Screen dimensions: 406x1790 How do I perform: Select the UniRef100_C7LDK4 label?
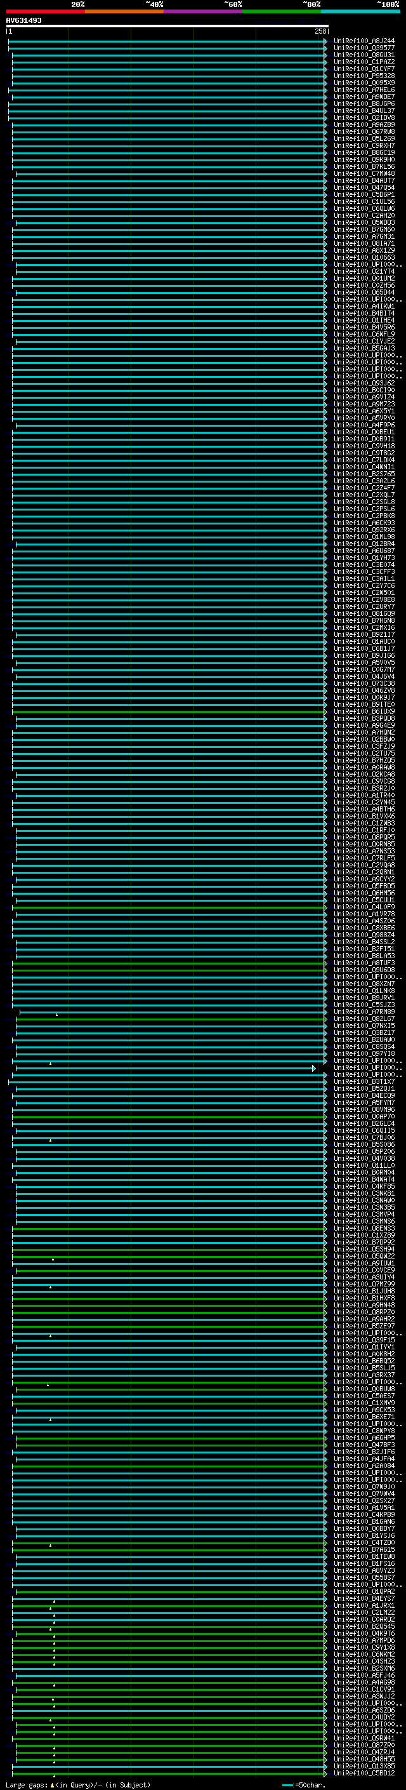click(x=363, y=460)
